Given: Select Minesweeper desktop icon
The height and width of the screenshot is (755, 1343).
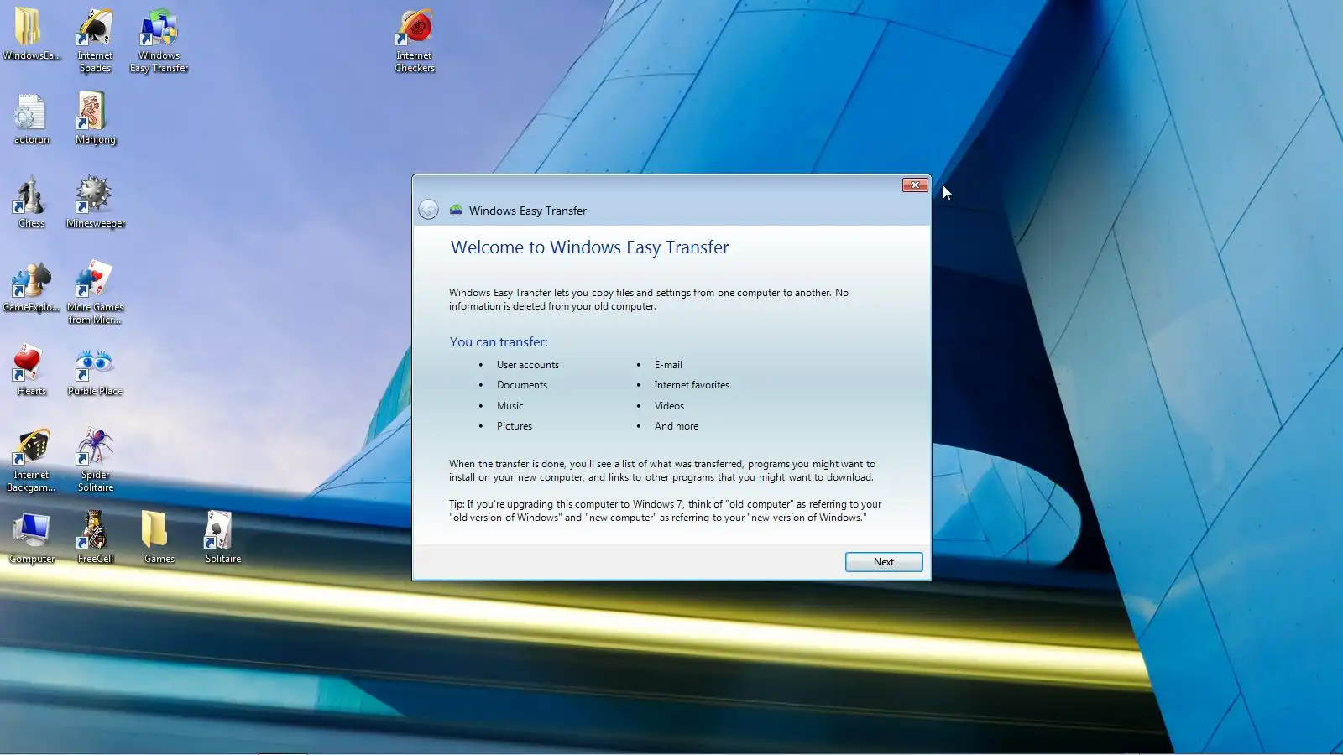Looking at the screenshot, I should pyautogui.click(x=95, y=202).
